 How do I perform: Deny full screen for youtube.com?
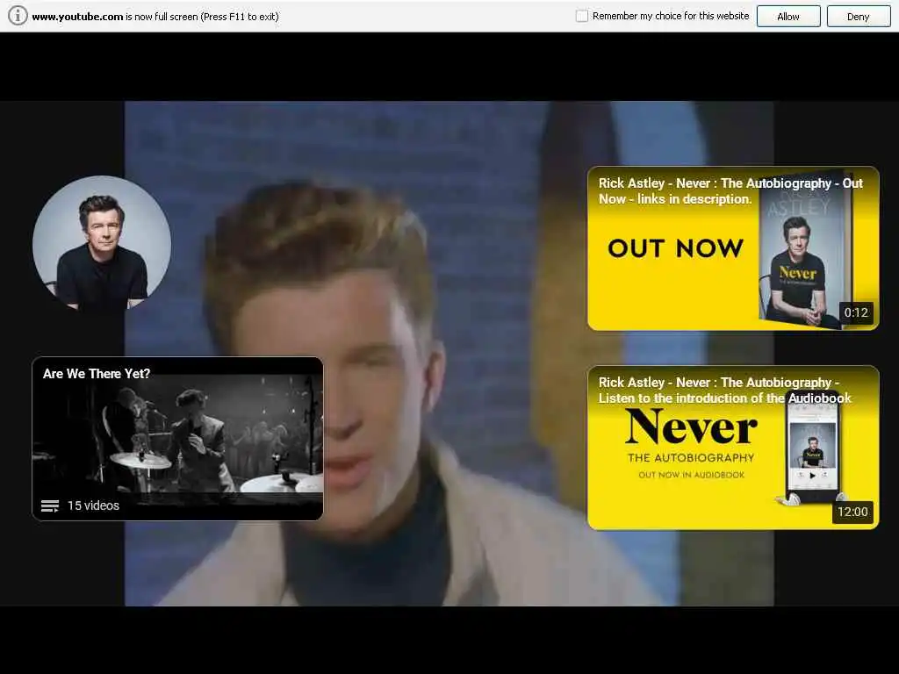(859, 17)
